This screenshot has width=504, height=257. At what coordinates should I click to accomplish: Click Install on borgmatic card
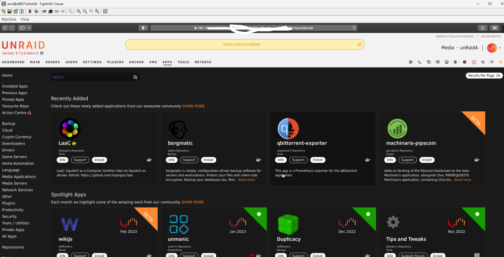pos(209,160)
